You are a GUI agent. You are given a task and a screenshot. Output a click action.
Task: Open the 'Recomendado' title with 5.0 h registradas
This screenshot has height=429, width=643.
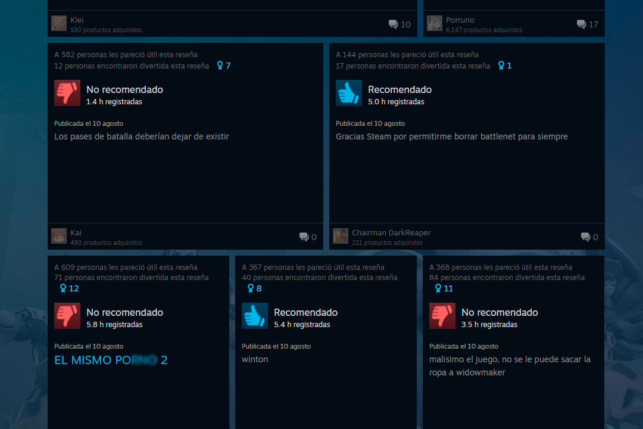[x=400, y=89]
